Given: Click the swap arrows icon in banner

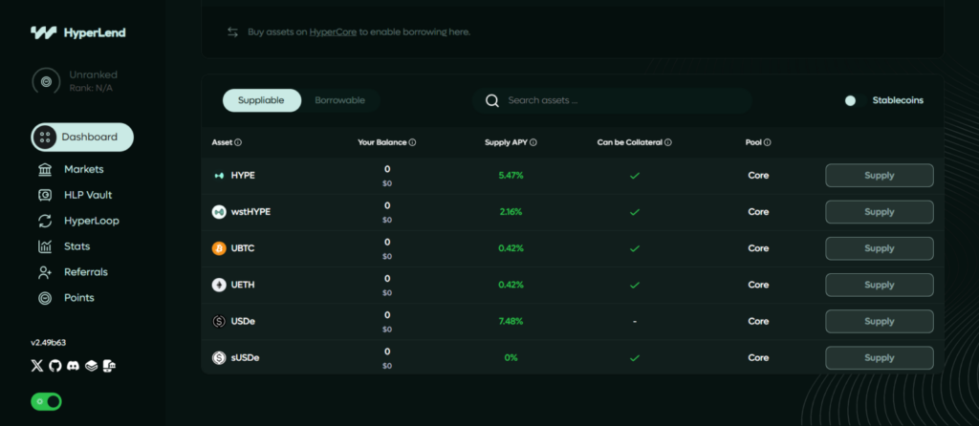Looking at the screenshot, I should 233,32.
